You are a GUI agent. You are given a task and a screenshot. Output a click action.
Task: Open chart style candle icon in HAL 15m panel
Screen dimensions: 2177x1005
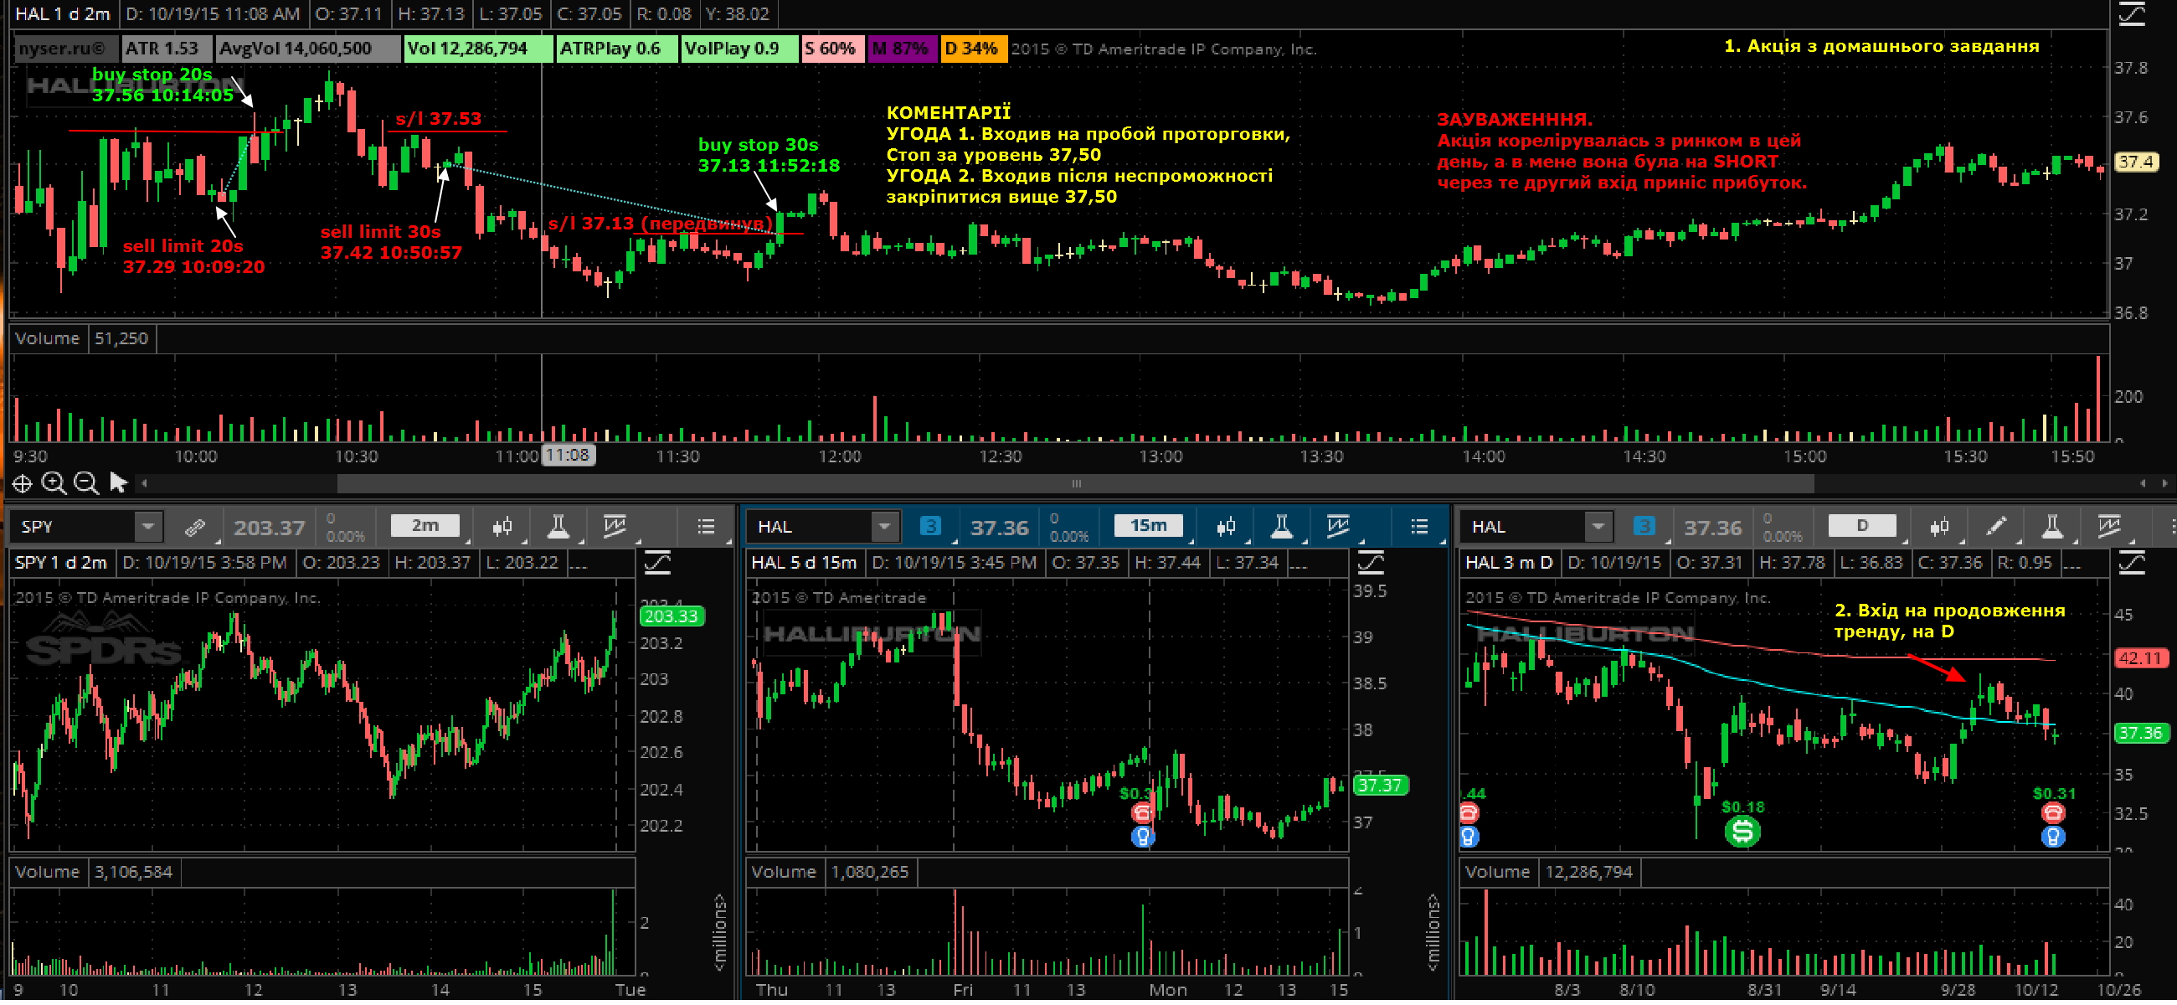[x=1227, y=529]
